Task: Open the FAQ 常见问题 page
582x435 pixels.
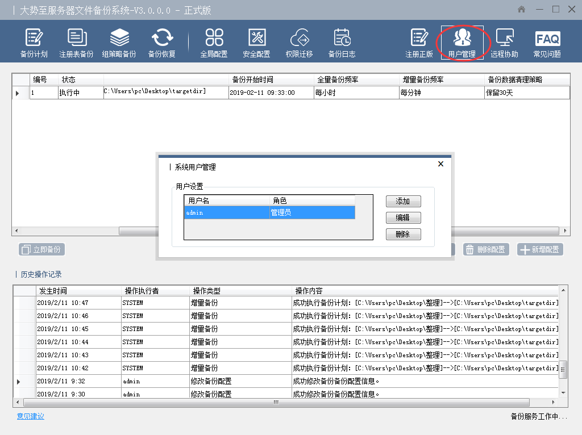Action: [547, 43]
